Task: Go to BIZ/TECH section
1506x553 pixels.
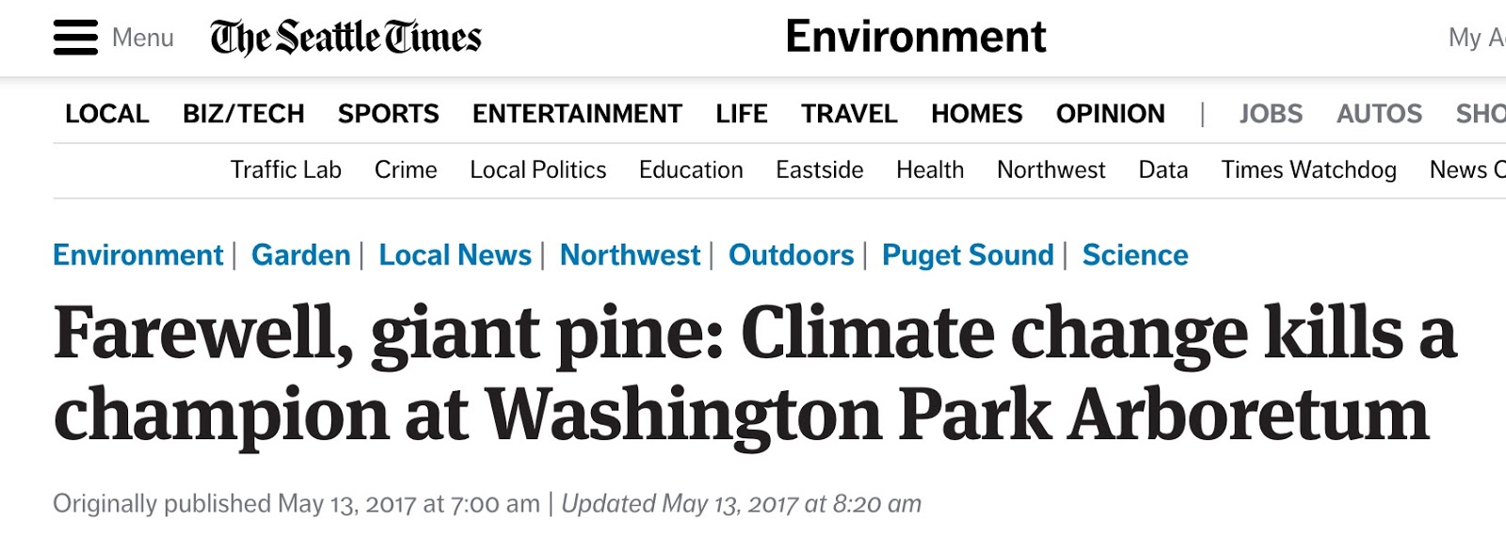Action: click(243, 114)
